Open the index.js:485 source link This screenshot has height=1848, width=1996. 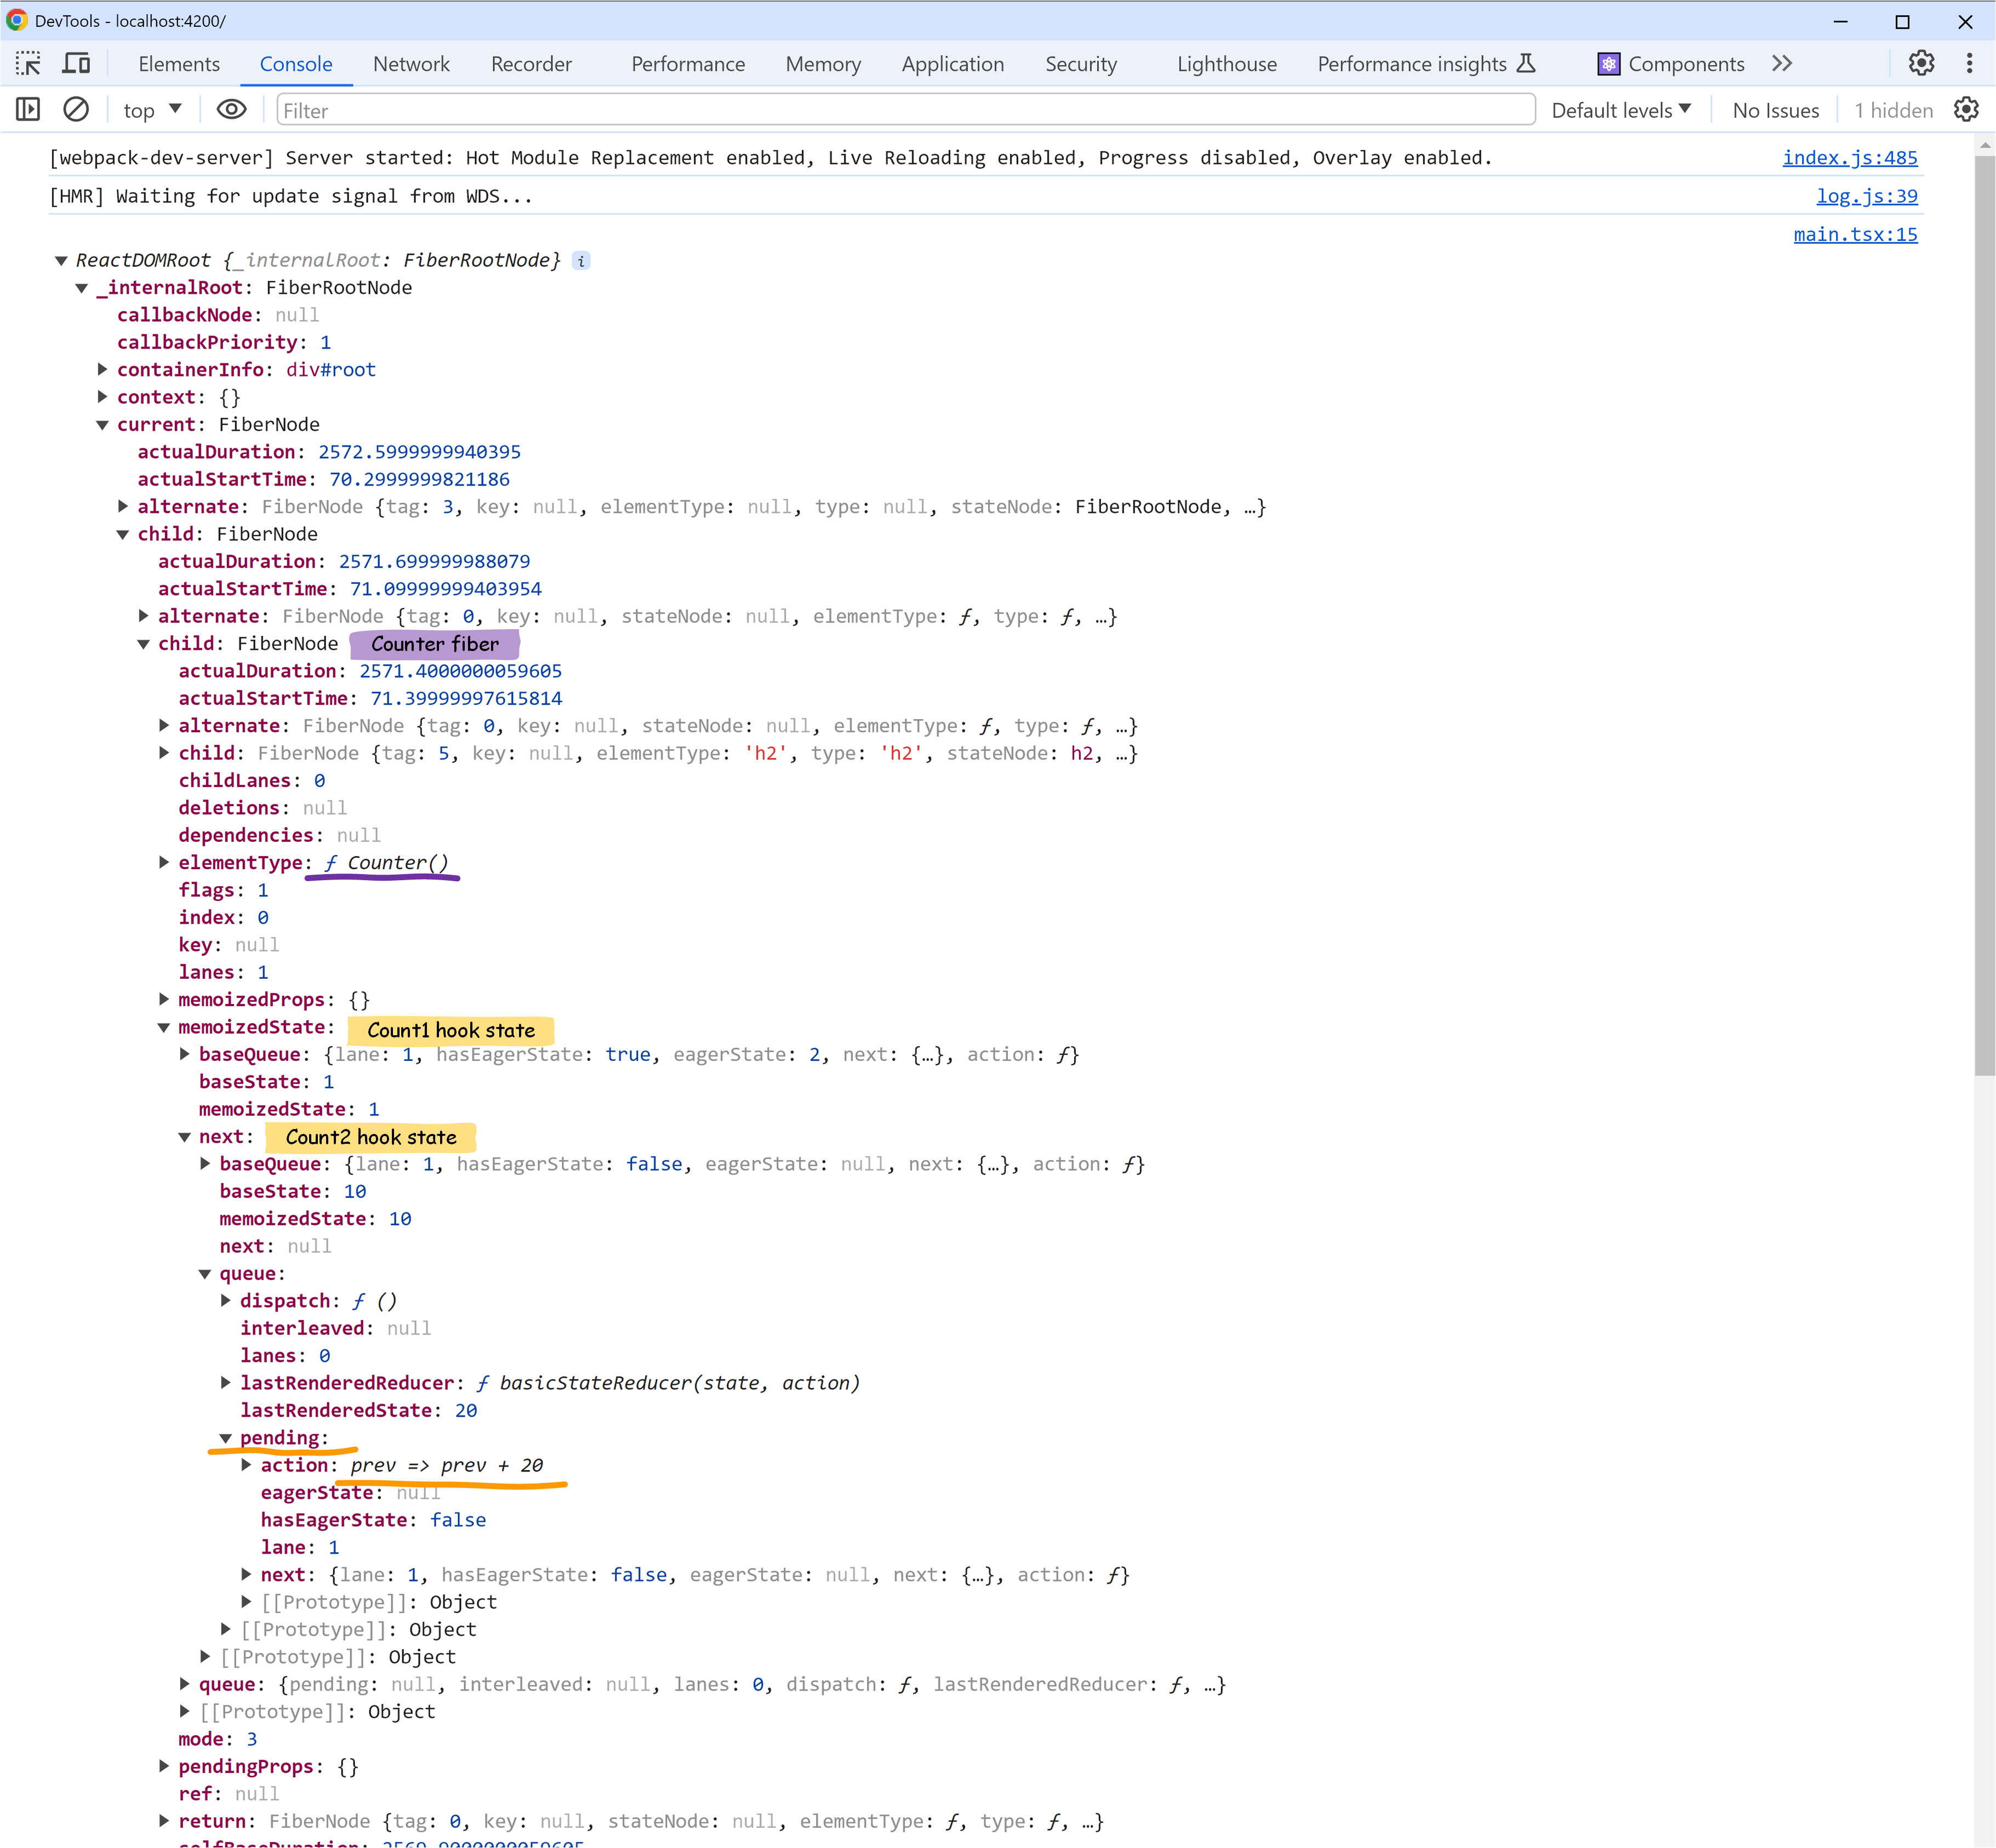pos(1850,157)
